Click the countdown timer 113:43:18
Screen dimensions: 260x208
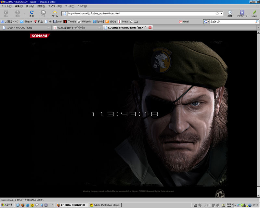(x=125, y=114)
